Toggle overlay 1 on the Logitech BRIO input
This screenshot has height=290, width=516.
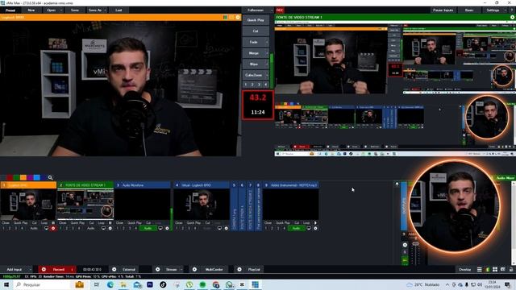click(x=3, y=228)
